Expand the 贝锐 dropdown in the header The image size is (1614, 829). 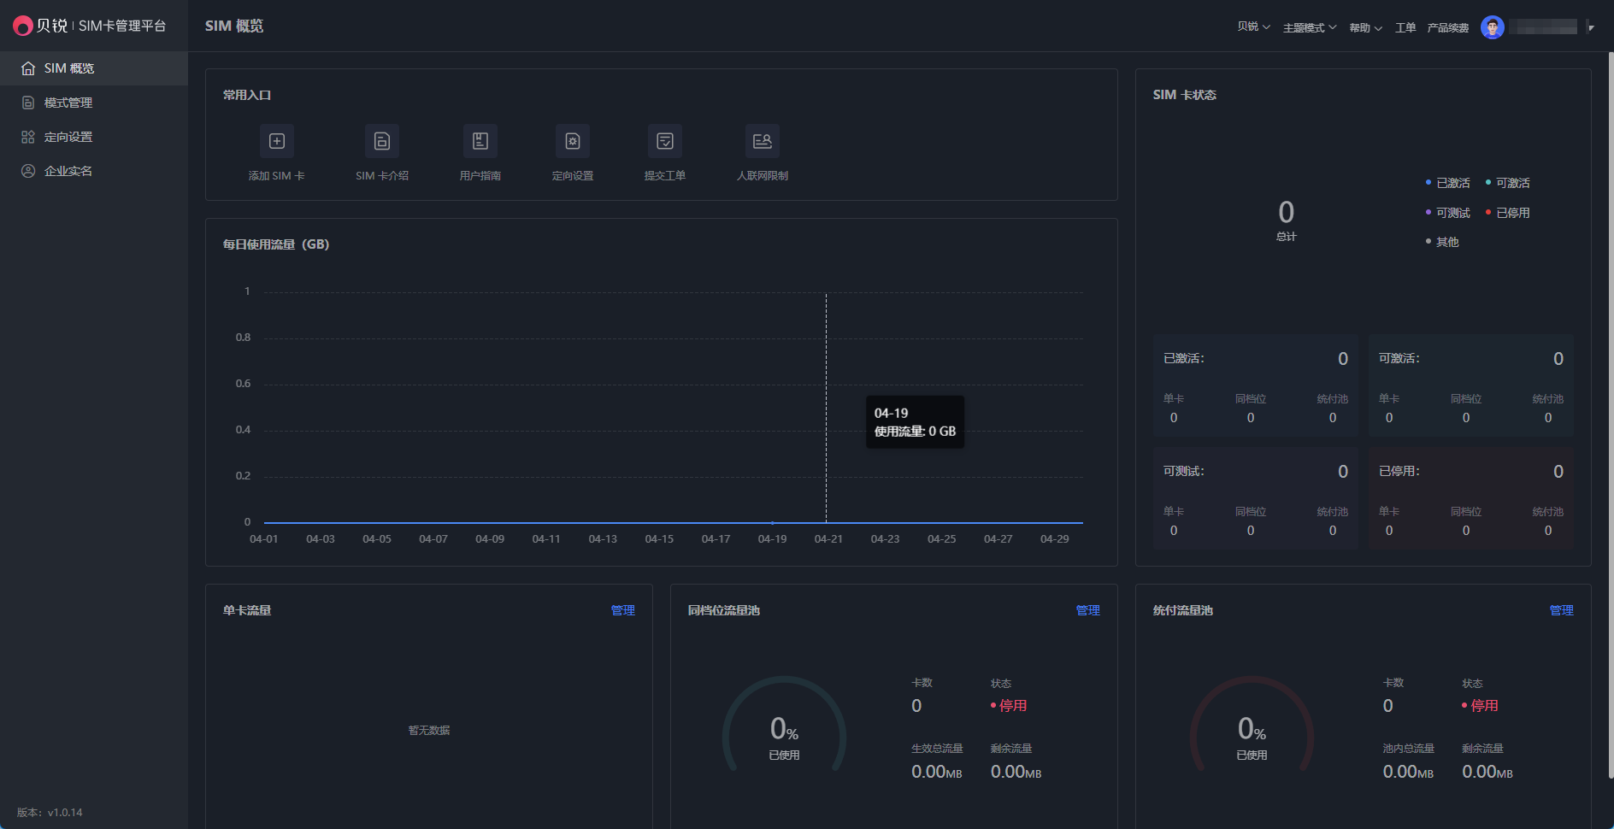pos(1253,27)
